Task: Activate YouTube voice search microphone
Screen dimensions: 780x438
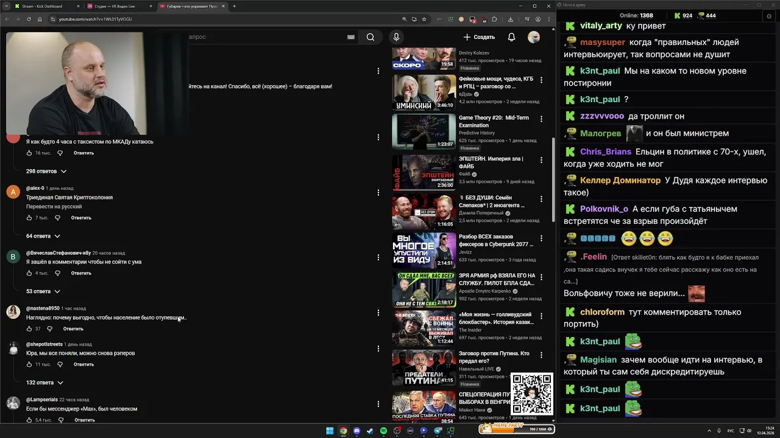Action: click(x=396, y=37)
